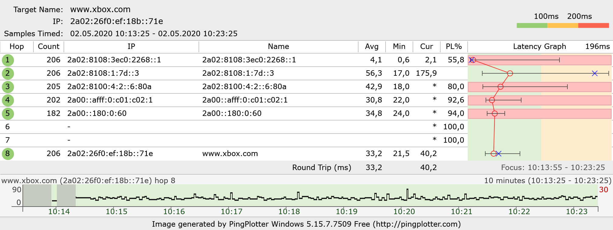This screenshot has height=230, width=613.
Task: Click IP cell 2a02:8108:1:7d::3
Action: click(x=103, y=73)
